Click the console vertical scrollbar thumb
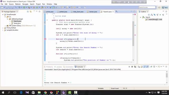169x95 pixels. 167,75
